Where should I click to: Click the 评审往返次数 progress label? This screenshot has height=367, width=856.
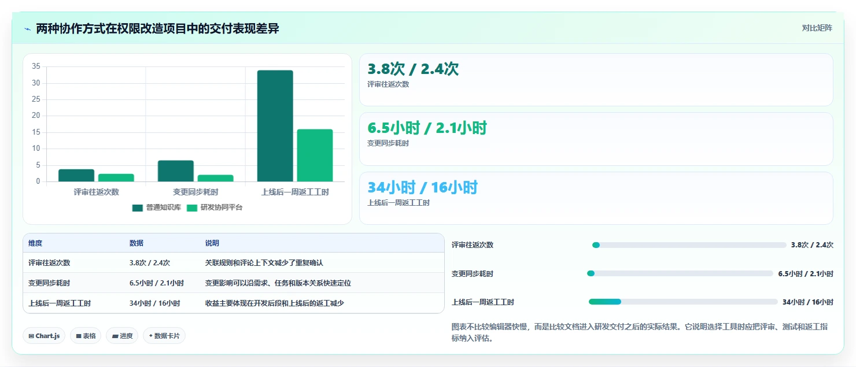(x=473, y=245)
